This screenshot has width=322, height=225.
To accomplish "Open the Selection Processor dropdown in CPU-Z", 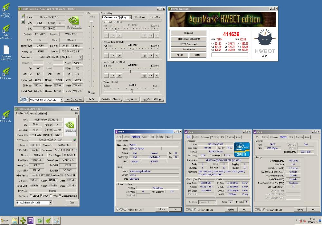I will (214, 202).
